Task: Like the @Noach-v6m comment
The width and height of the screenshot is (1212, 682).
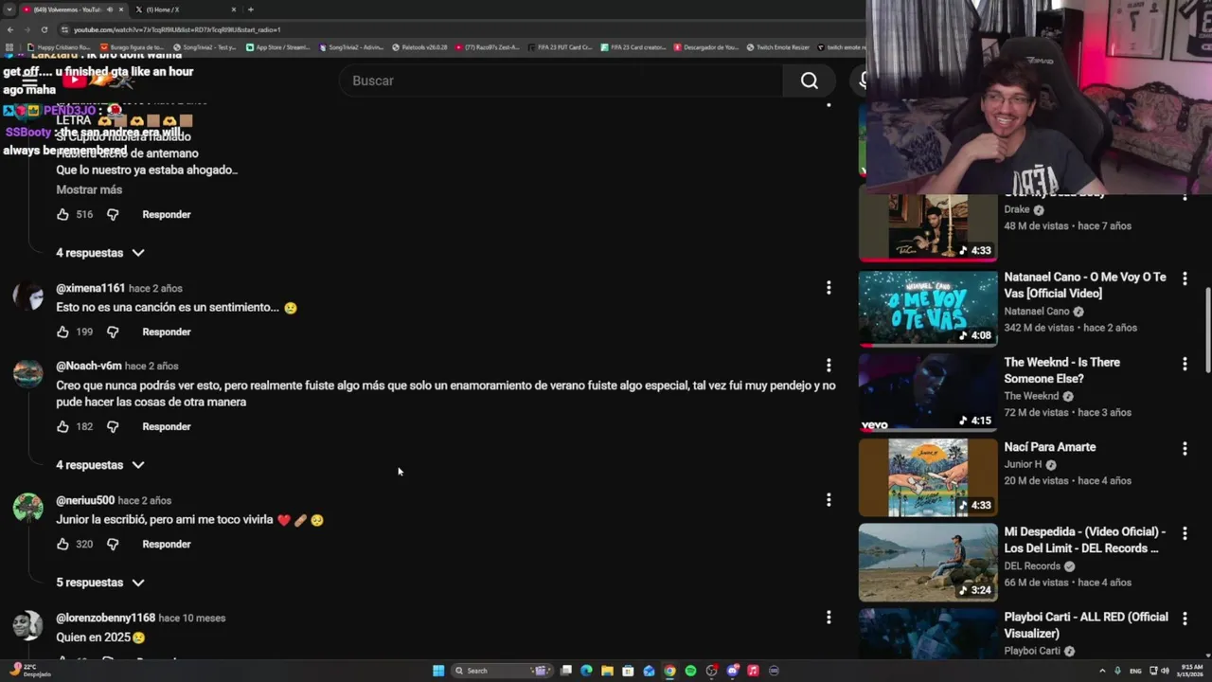Action: click(x=62, y=426)
